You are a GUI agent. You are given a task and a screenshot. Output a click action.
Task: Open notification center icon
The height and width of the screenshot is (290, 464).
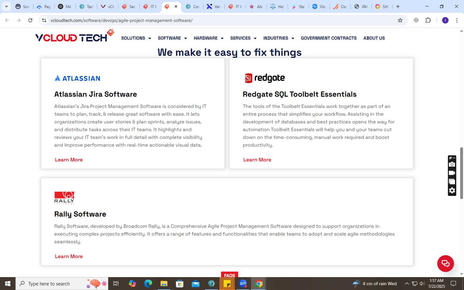pos(453,284)
